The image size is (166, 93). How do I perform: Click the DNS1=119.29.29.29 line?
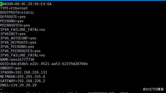point(18,85)
